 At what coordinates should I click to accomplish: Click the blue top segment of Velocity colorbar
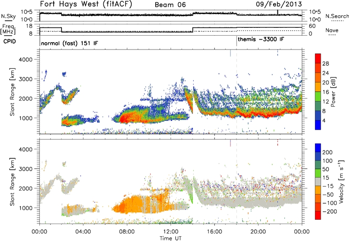(x=318, y=148)
